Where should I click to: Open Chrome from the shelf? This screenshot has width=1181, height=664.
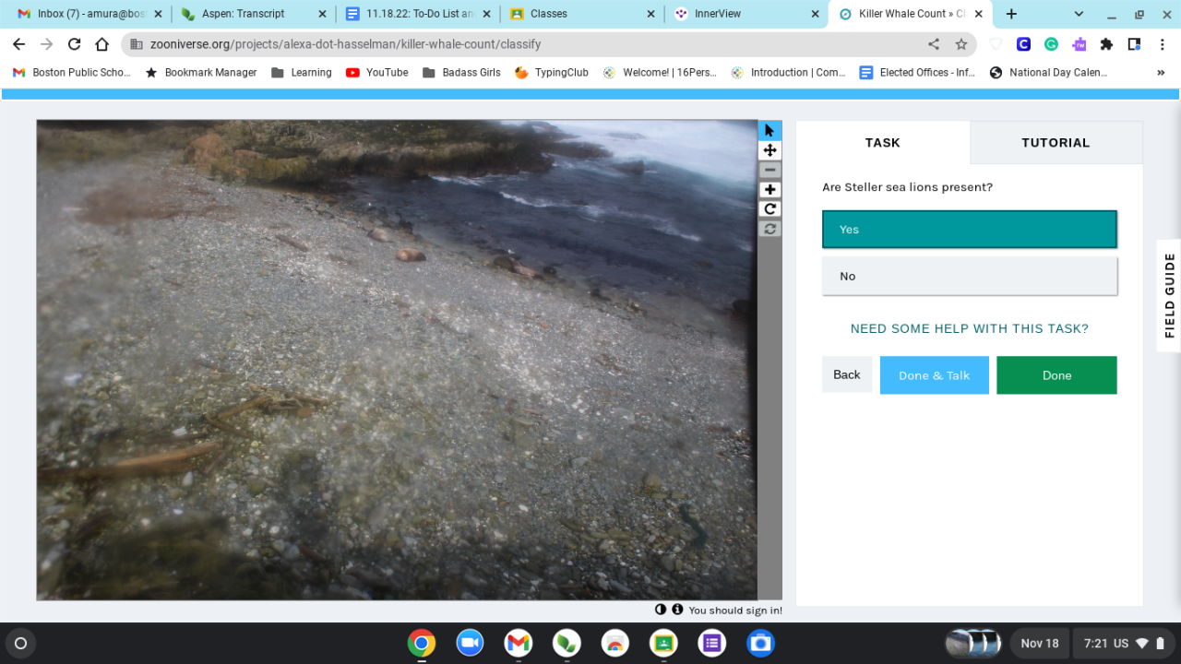[x=422, y=643]
